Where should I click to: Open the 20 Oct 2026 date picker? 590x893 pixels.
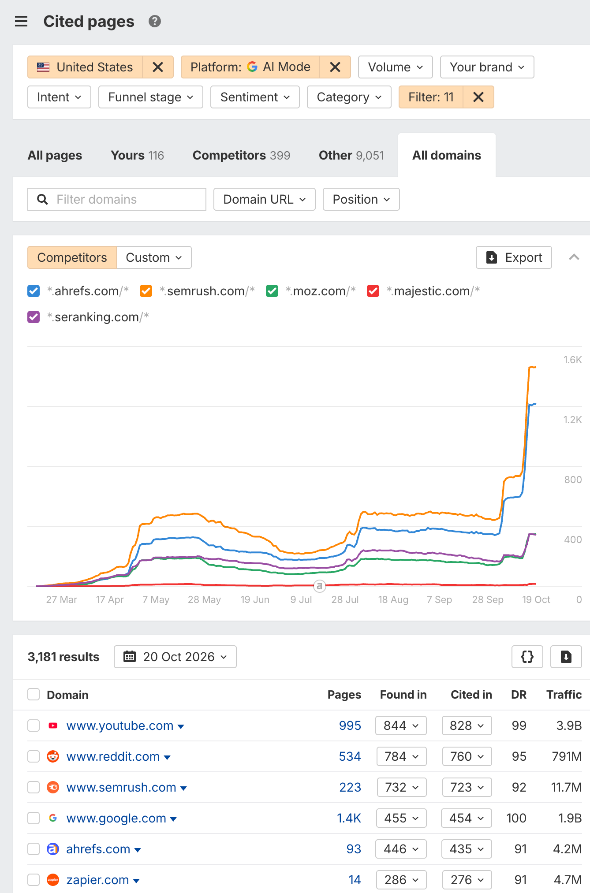click(x=175, y=657)
